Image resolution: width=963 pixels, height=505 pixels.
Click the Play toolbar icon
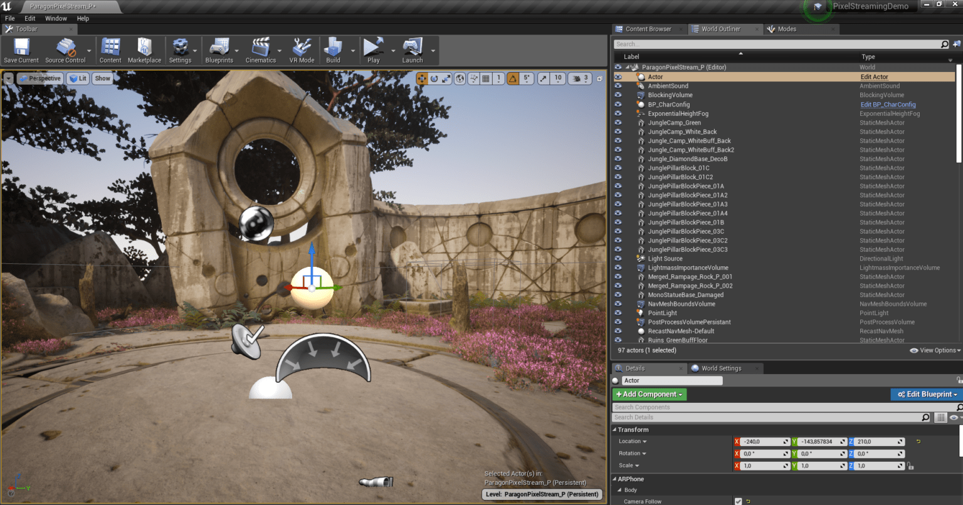point(374,51)
